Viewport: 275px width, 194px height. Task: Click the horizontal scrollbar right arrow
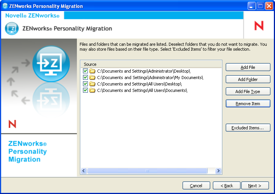(x=218, y=171)
